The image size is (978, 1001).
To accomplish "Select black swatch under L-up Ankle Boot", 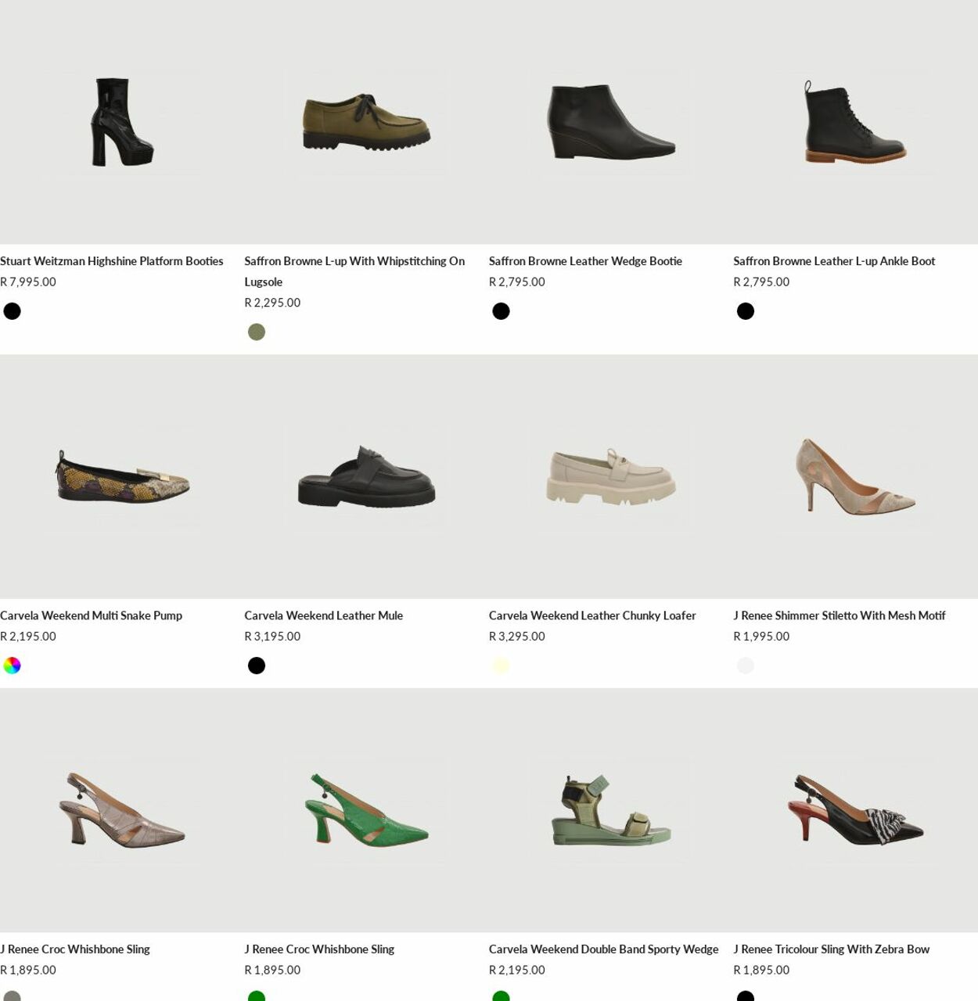I will pyautogui.click(x=746, y=311).
